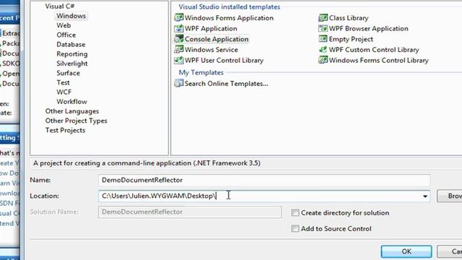Pick the Surface project type
This screenshot has width=462, height=260.
coord(68,73)
